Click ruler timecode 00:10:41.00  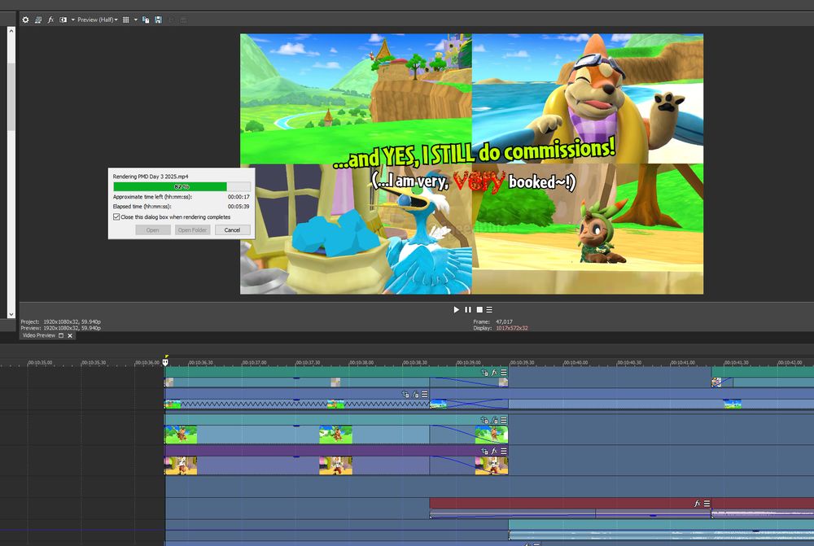coord(683,363)
